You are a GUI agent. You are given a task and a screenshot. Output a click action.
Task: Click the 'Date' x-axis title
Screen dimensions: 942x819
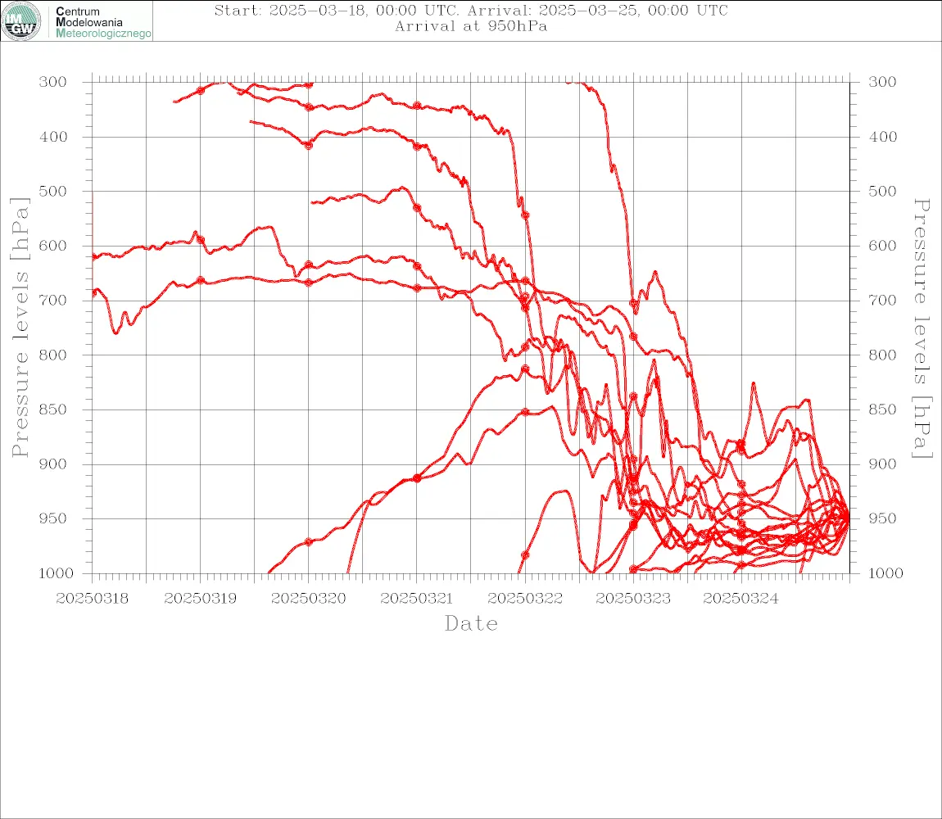pos(471,623)
